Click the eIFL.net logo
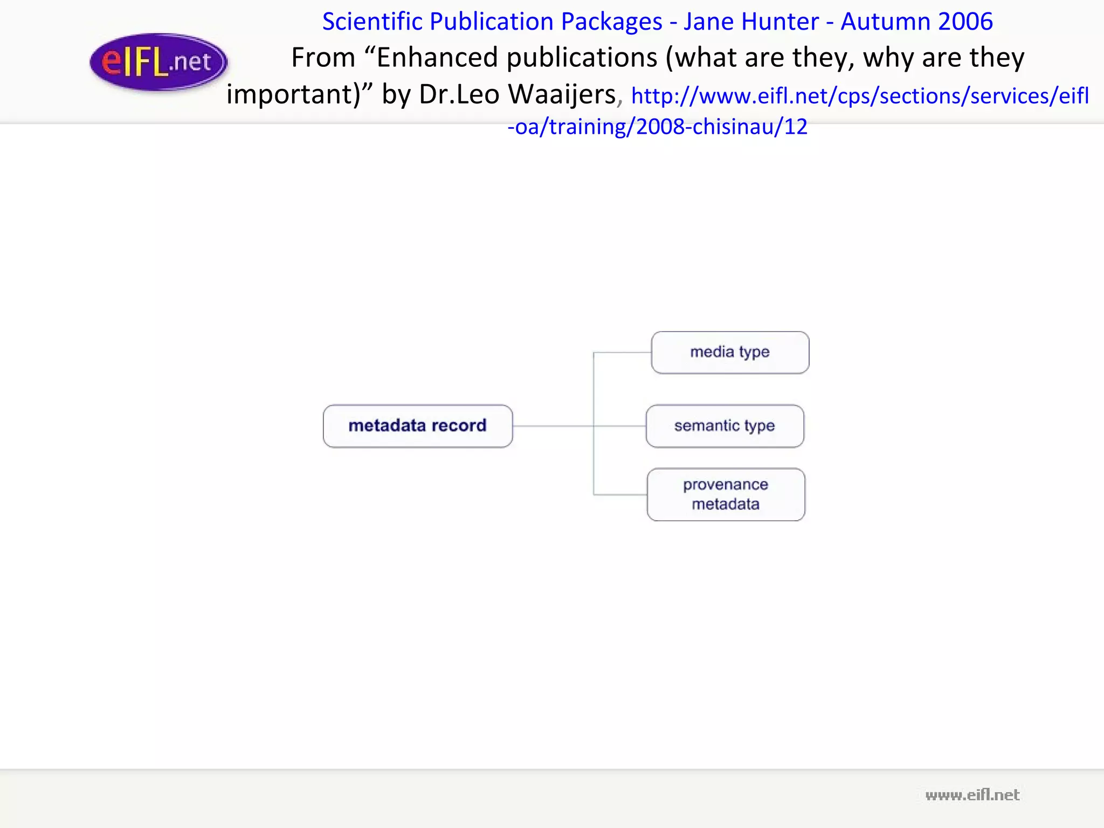This screenshot has width=1104, height=828. [x=158, y=62]
